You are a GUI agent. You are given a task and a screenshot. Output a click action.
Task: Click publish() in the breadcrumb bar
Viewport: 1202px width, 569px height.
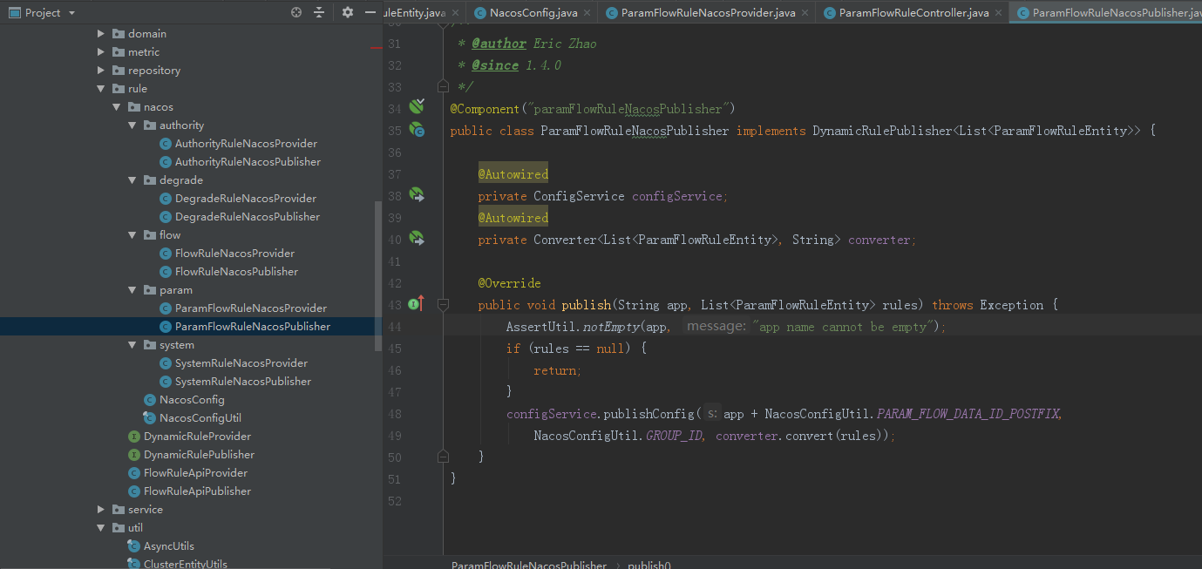point(649,565)
